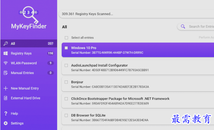Click the 0 count badge for Manual Entries
The image size is (214, 130).
point(50,73)
